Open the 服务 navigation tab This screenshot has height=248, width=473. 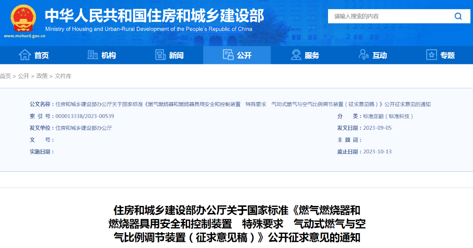pos(305,55)
